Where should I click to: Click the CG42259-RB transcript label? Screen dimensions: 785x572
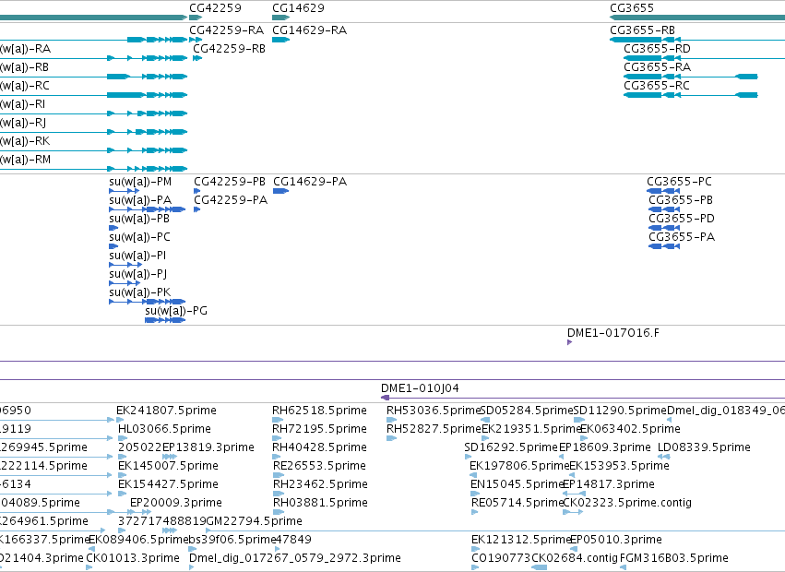[x=230, y=49]
